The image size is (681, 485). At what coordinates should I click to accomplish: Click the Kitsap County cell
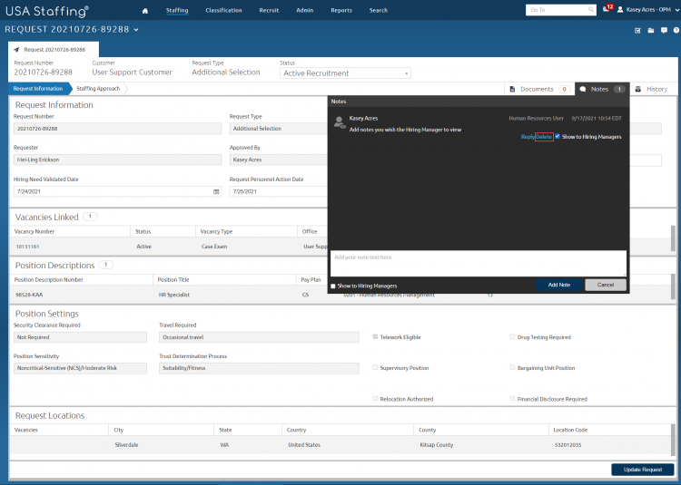(x=437, y=445)
